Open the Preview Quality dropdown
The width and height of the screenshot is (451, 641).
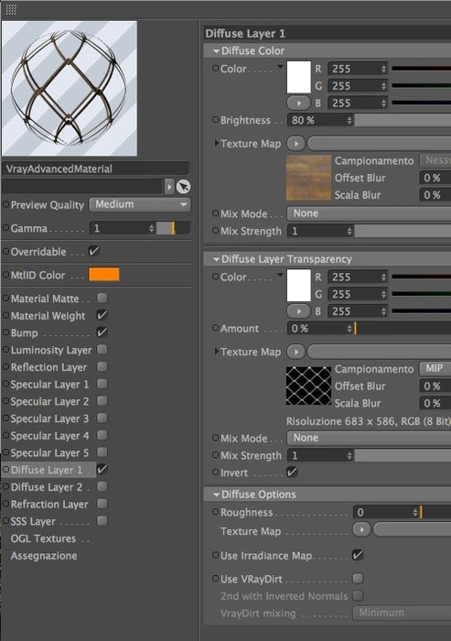click(x=140, y=204)
